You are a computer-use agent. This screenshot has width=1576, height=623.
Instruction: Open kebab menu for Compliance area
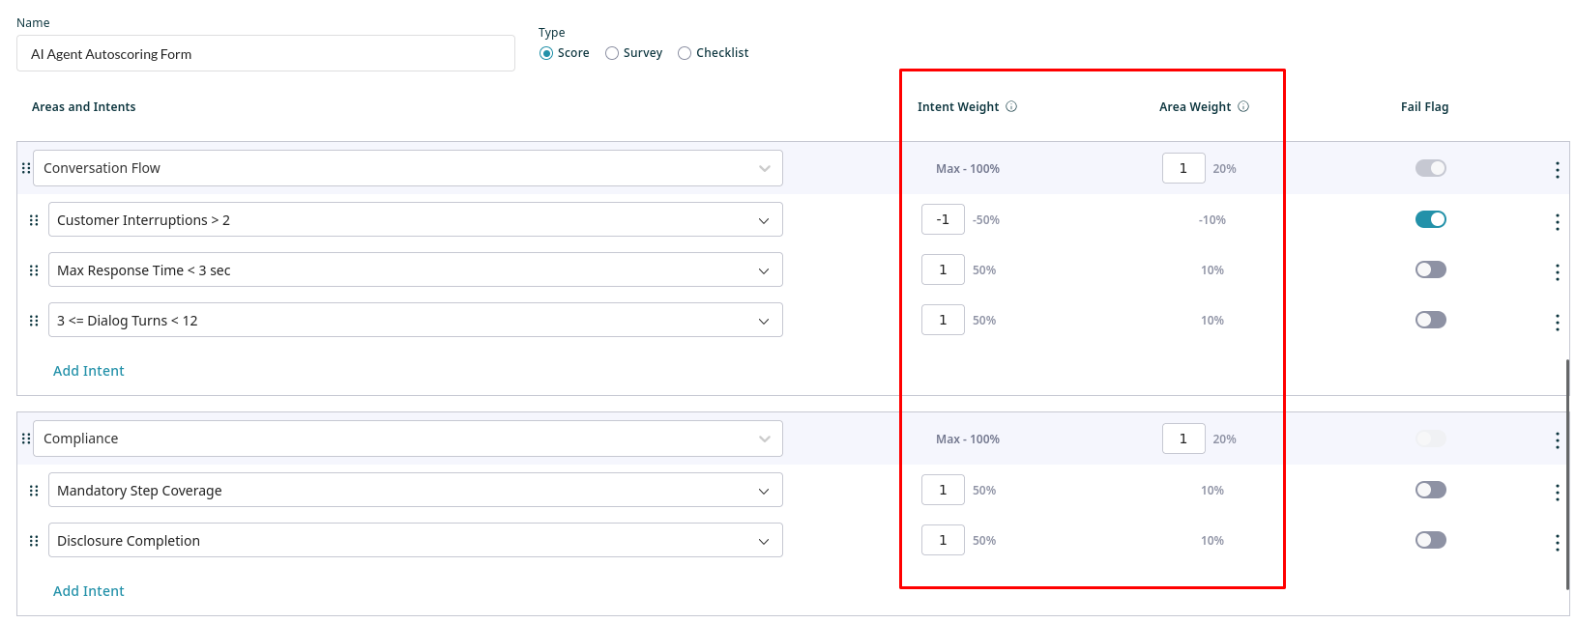[x=1557, y=440]
